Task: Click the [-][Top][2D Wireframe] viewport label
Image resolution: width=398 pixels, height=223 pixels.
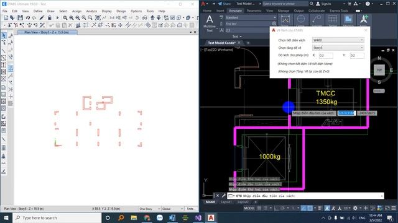Action: point(217,50)
